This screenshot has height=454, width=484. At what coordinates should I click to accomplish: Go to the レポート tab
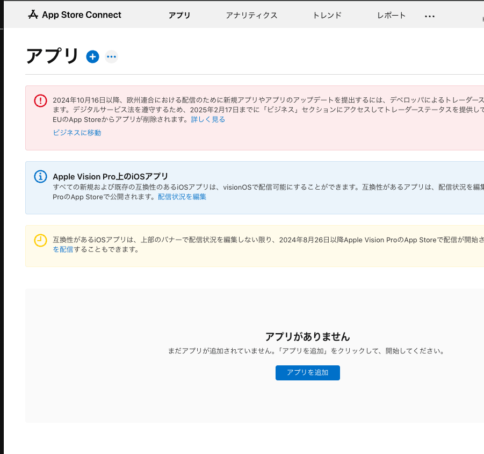click(x=392, y=15)
